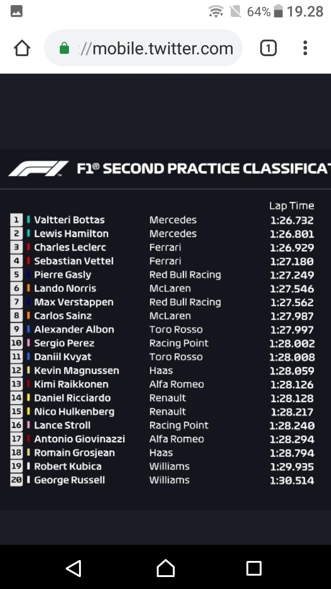Screen dimensions: 331x589
Task: Tap the Android recent apps square button
Action: click(x=254, y=568)
